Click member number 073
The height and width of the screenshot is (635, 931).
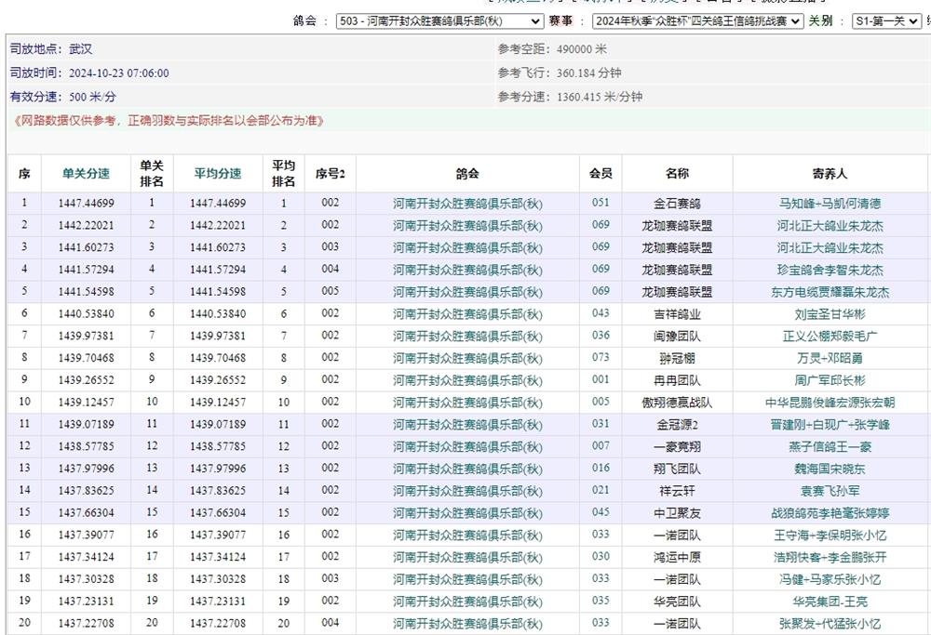click(x=600, y=358)
